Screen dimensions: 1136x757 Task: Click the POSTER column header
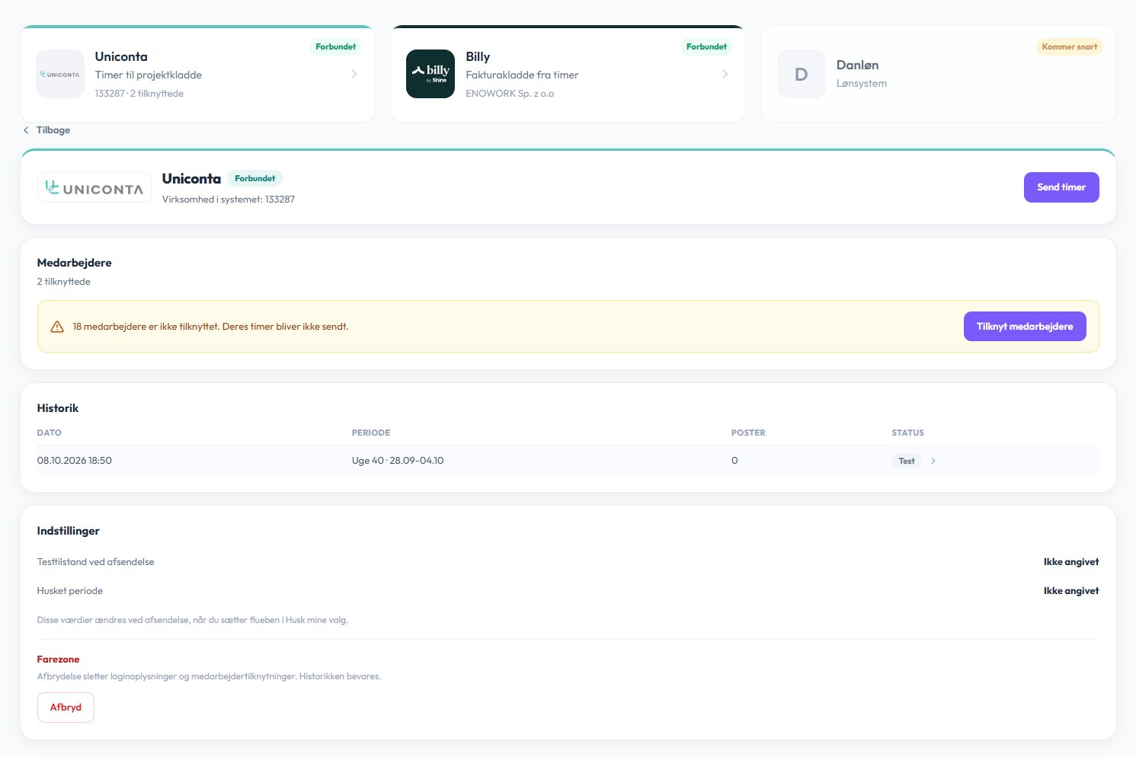748,433
